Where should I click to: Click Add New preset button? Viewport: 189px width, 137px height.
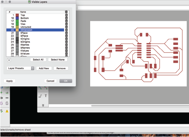coord(44,68)
